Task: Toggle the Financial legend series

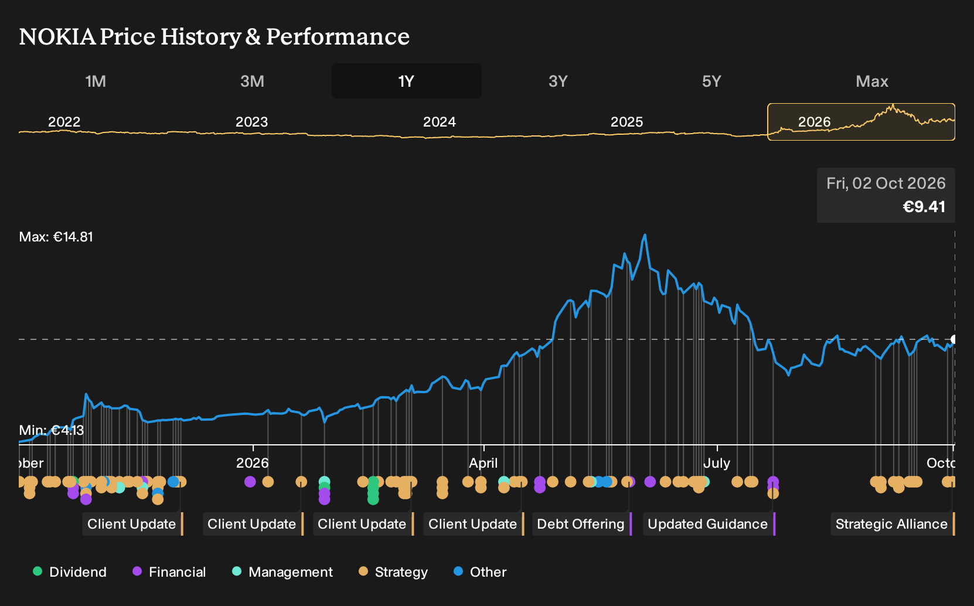Action: (x=169, y=571)
